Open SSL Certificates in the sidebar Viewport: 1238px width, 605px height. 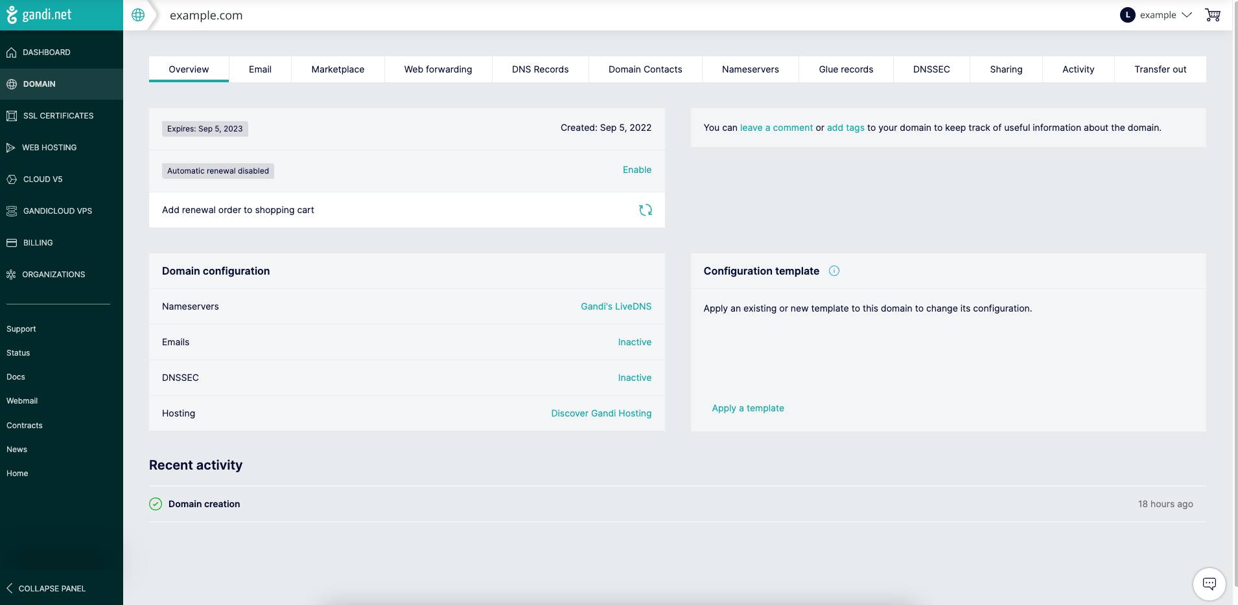click(62, 116)
